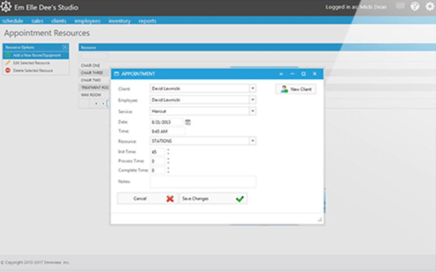Open the settings gear icon

click(x=430, y=7)
